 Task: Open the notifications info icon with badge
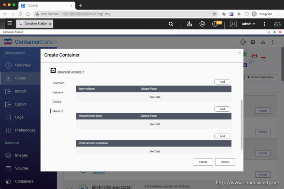[x=215, y=24]
